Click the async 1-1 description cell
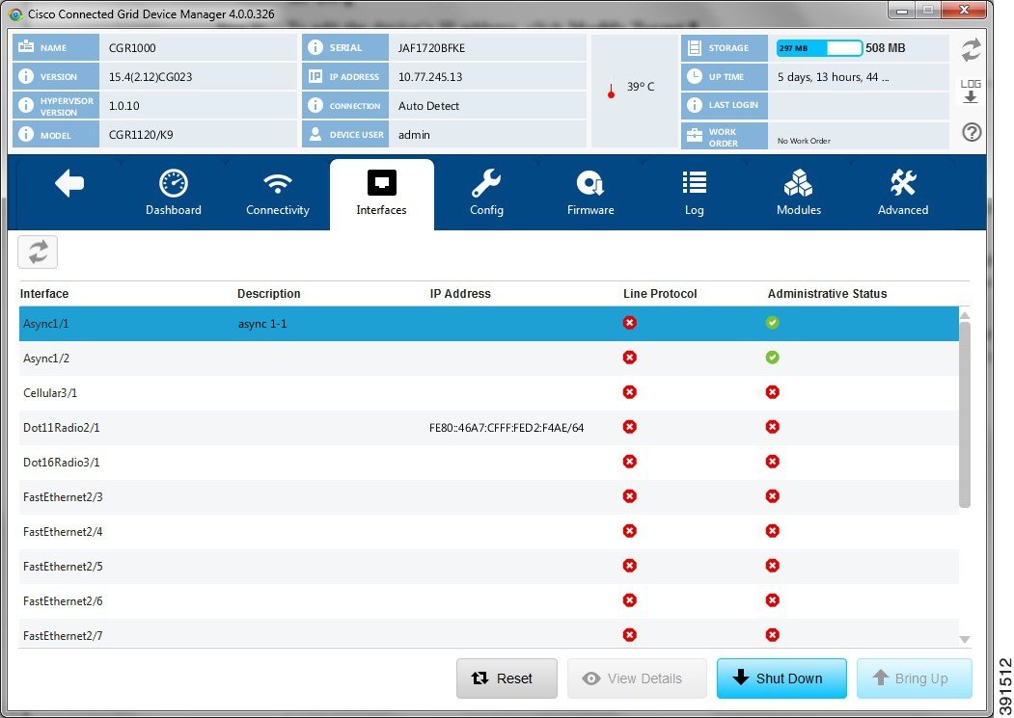This screenshot has width=1014, height=718. tap(262, 324)
